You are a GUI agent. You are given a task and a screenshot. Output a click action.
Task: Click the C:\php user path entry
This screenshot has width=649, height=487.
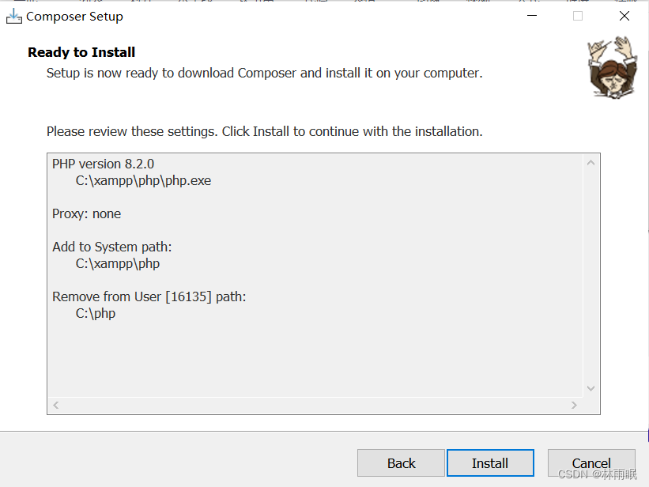coord(96,313)
